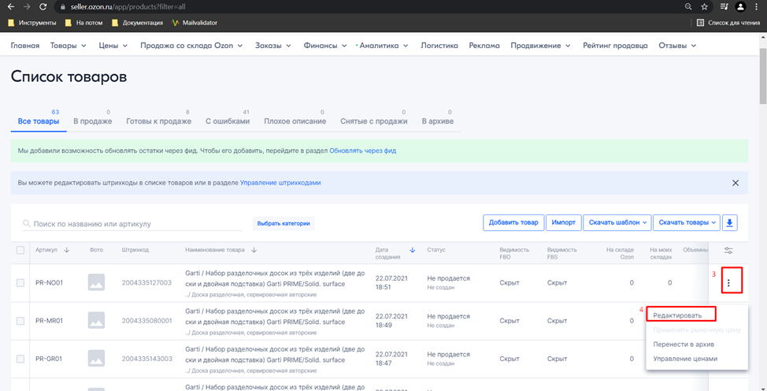The image size is (767, 391).
Task: Open Логистика section
Action: point(439,46)
